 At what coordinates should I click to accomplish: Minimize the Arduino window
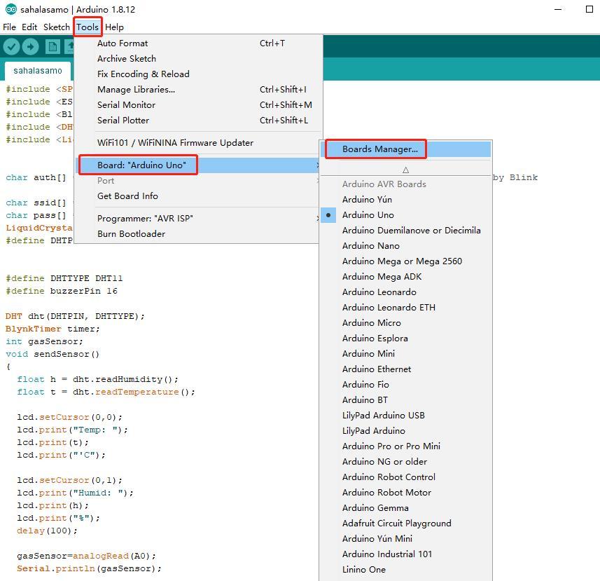pyautogui.click(x=558, y=9)
